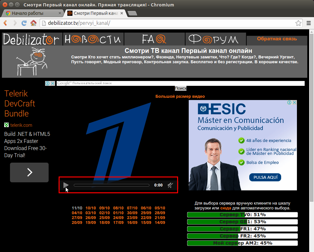Open the 28/09 archive date
Image resolution: width=314 pixels, height=252 pixels.
pos(160,213)
